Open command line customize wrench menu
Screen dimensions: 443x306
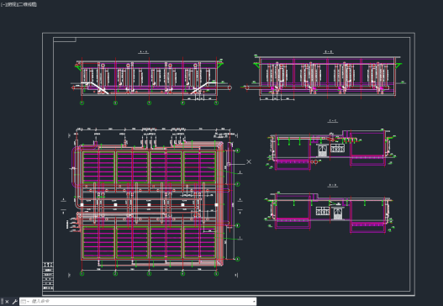[14, 302]
